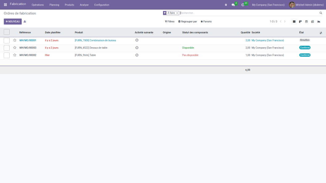This screenshot has height=183, width=326.
Task: Open the optional columns settings
Action: (x=321, y=33)
